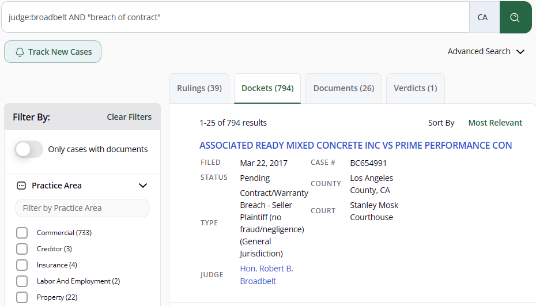Viewport: 536px width, 306px height.
Task: Check the Insurance (4) checkbox
Action: pyautogui.click(x=22, y=265)
